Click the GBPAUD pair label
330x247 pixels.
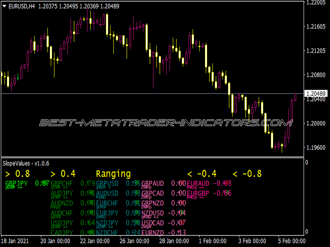153,183
